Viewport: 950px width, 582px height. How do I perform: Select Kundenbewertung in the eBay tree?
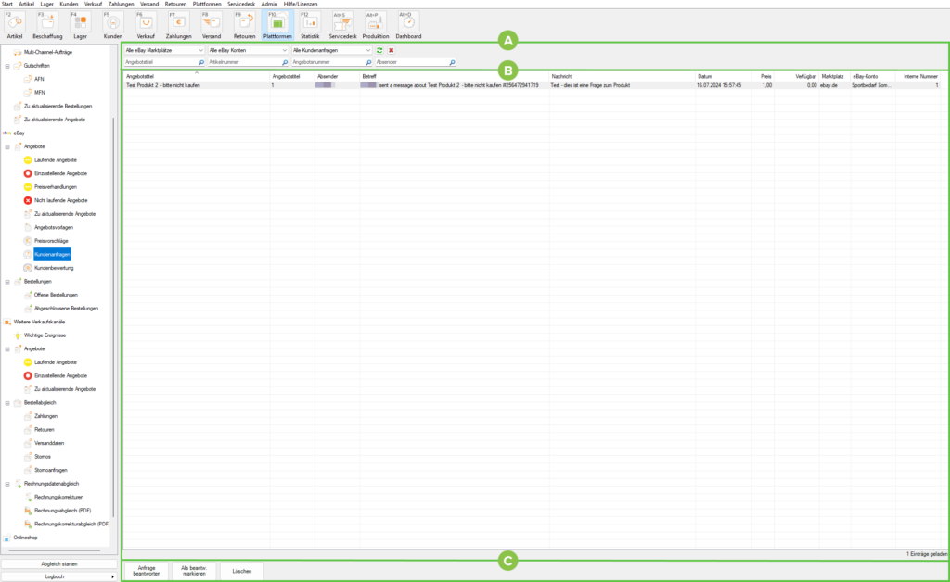(x=54, y=267)
